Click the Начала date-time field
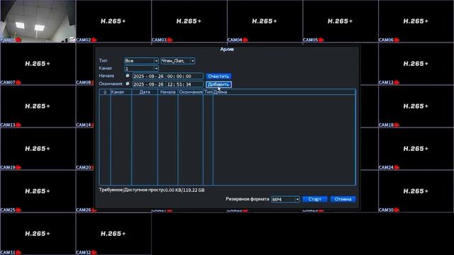The width and height of the screenshot is (454, 255). point(167,76)
